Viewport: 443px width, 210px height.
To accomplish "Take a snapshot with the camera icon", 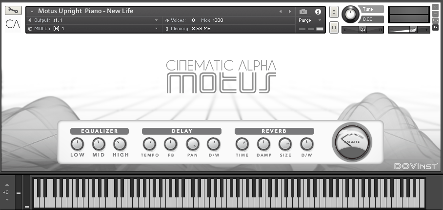I will 303,12.
